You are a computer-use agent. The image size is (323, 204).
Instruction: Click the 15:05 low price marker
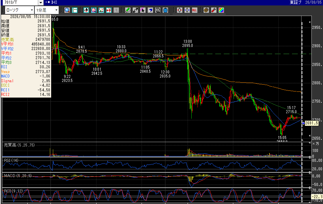coord(282,139)
